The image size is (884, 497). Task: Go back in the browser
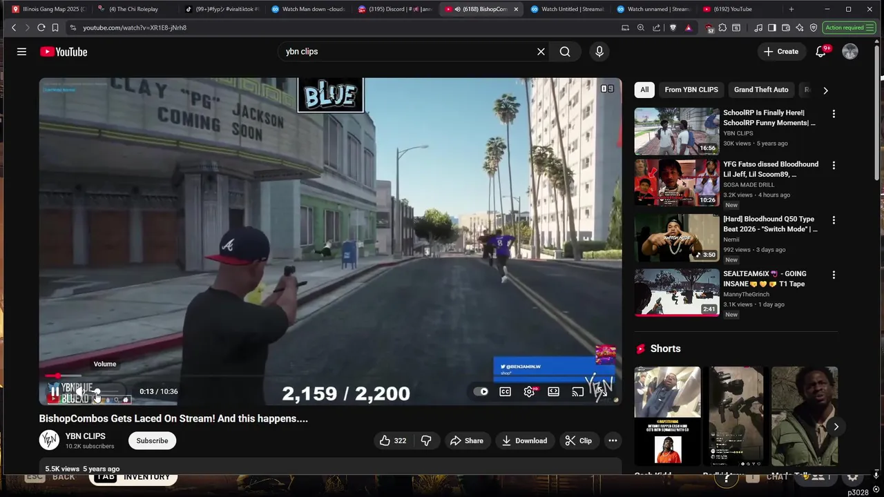14,28
